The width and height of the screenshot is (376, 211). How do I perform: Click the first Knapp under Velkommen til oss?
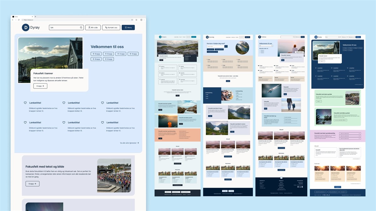click(97, 54)
